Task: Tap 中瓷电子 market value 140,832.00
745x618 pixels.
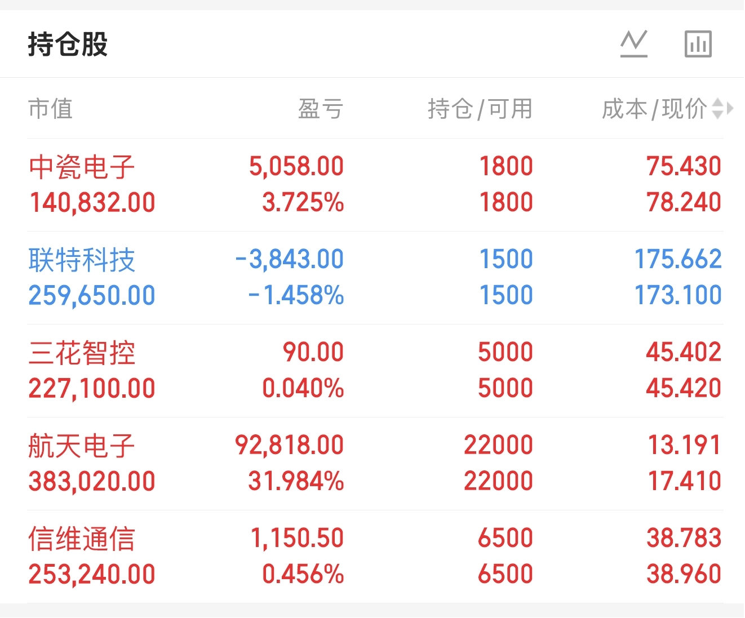Action: [x=92, y=203]
